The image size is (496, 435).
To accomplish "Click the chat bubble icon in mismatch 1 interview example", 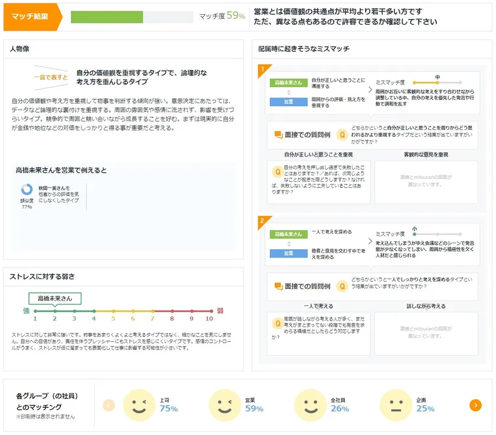I will pos(278,135).
